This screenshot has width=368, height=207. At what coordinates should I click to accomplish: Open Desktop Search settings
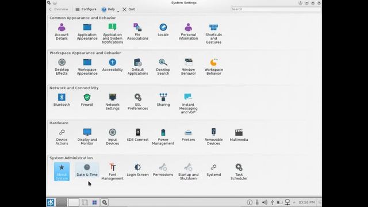(x=163, y=67)
